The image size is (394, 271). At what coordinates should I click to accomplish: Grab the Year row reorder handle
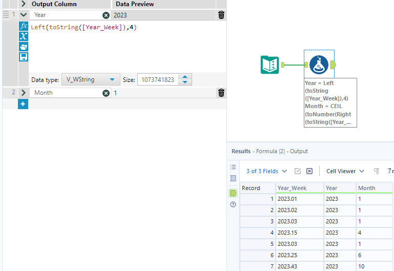coord(6,14)
